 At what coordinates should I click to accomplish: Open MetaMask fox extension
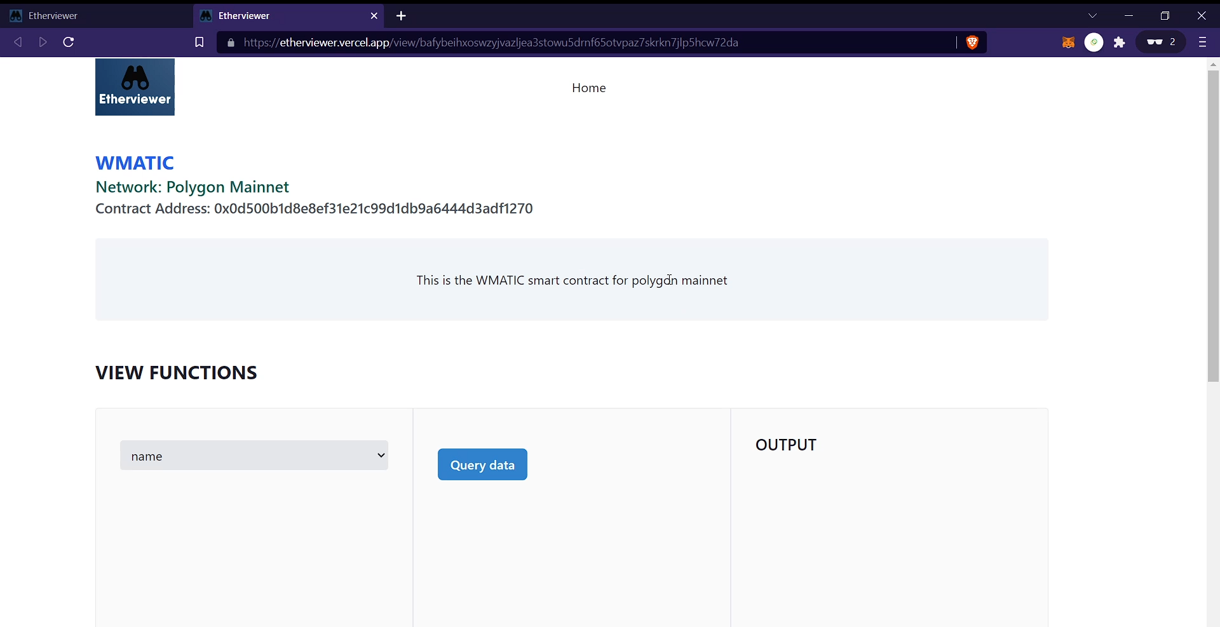(1068, 43)
